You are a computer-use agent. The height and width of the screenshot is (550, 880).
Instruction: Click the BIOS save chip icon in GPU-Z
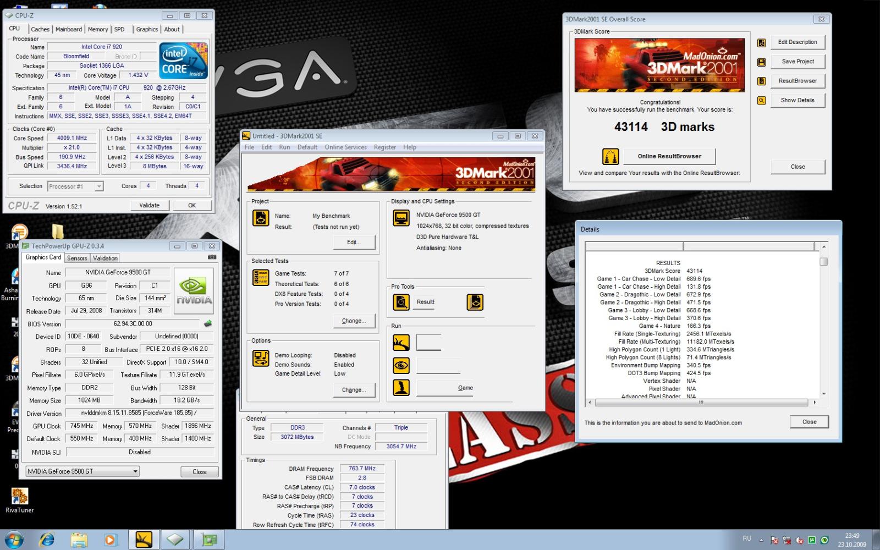click(208, 324)
